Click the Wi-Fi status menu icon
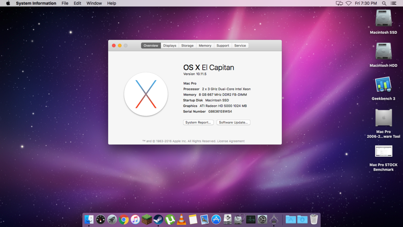The width and height of the screenshot is (403, 227). (x=349, y=3)
